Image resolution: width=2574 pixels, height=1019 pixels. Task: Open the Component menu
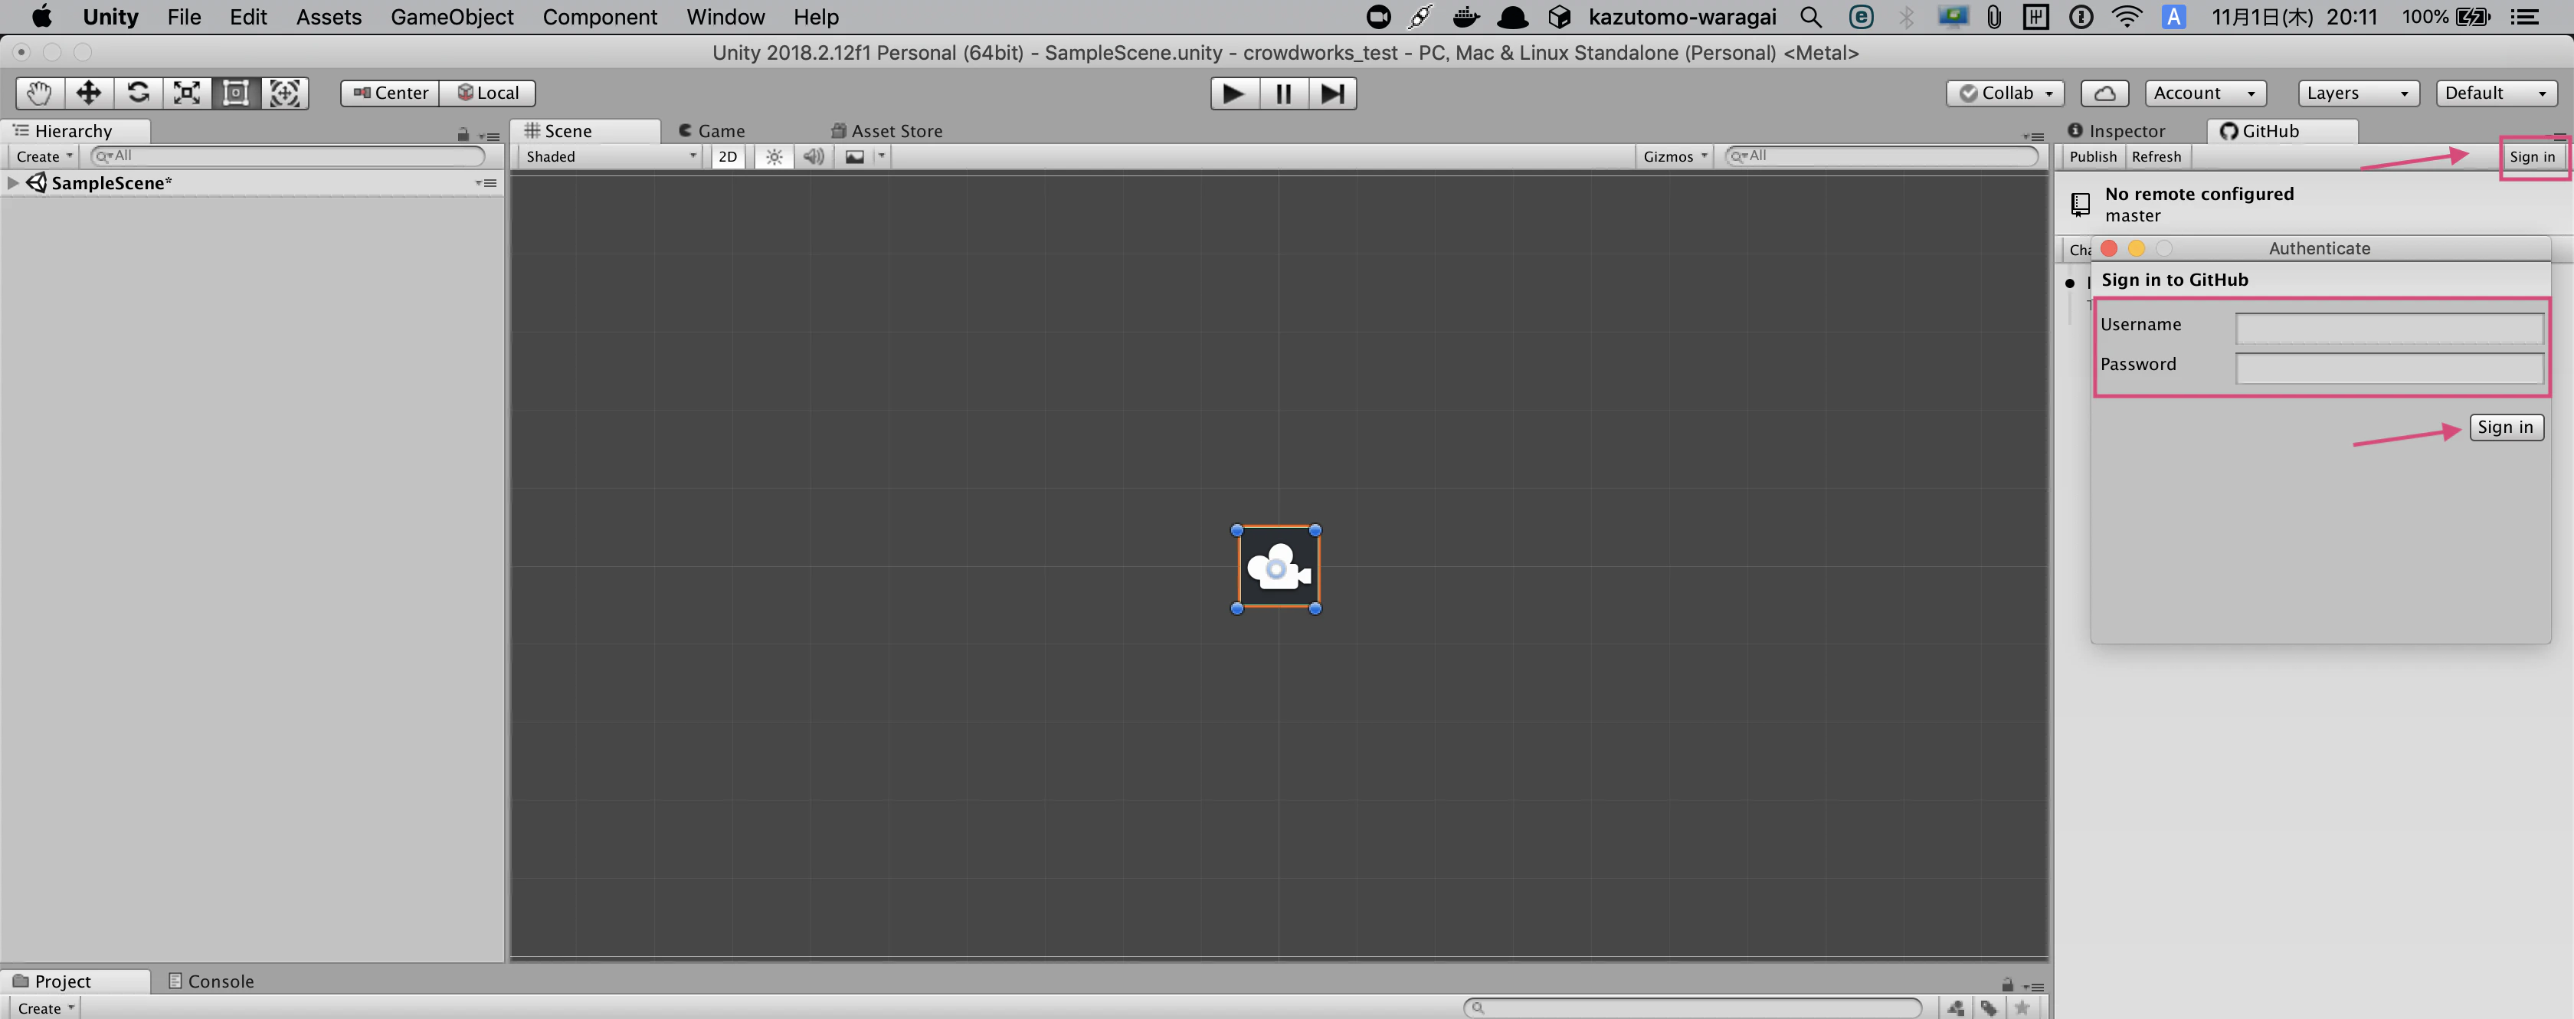600,17
